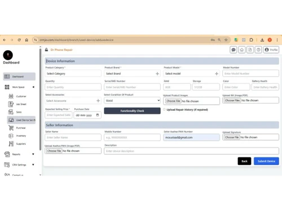Choose Files for Upload Bill
Viewport: 282px width, 211px height.
click(232, 100)
